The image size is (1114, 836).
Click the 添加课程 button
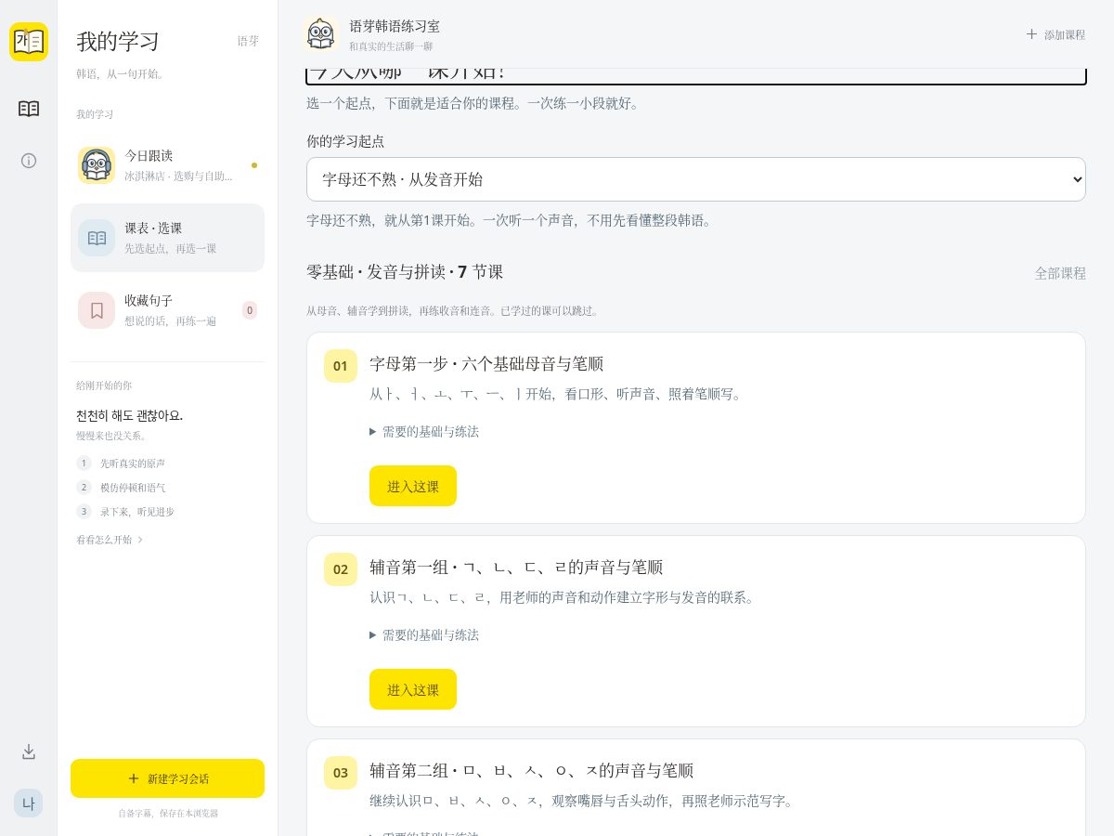tap(1056, 34)
